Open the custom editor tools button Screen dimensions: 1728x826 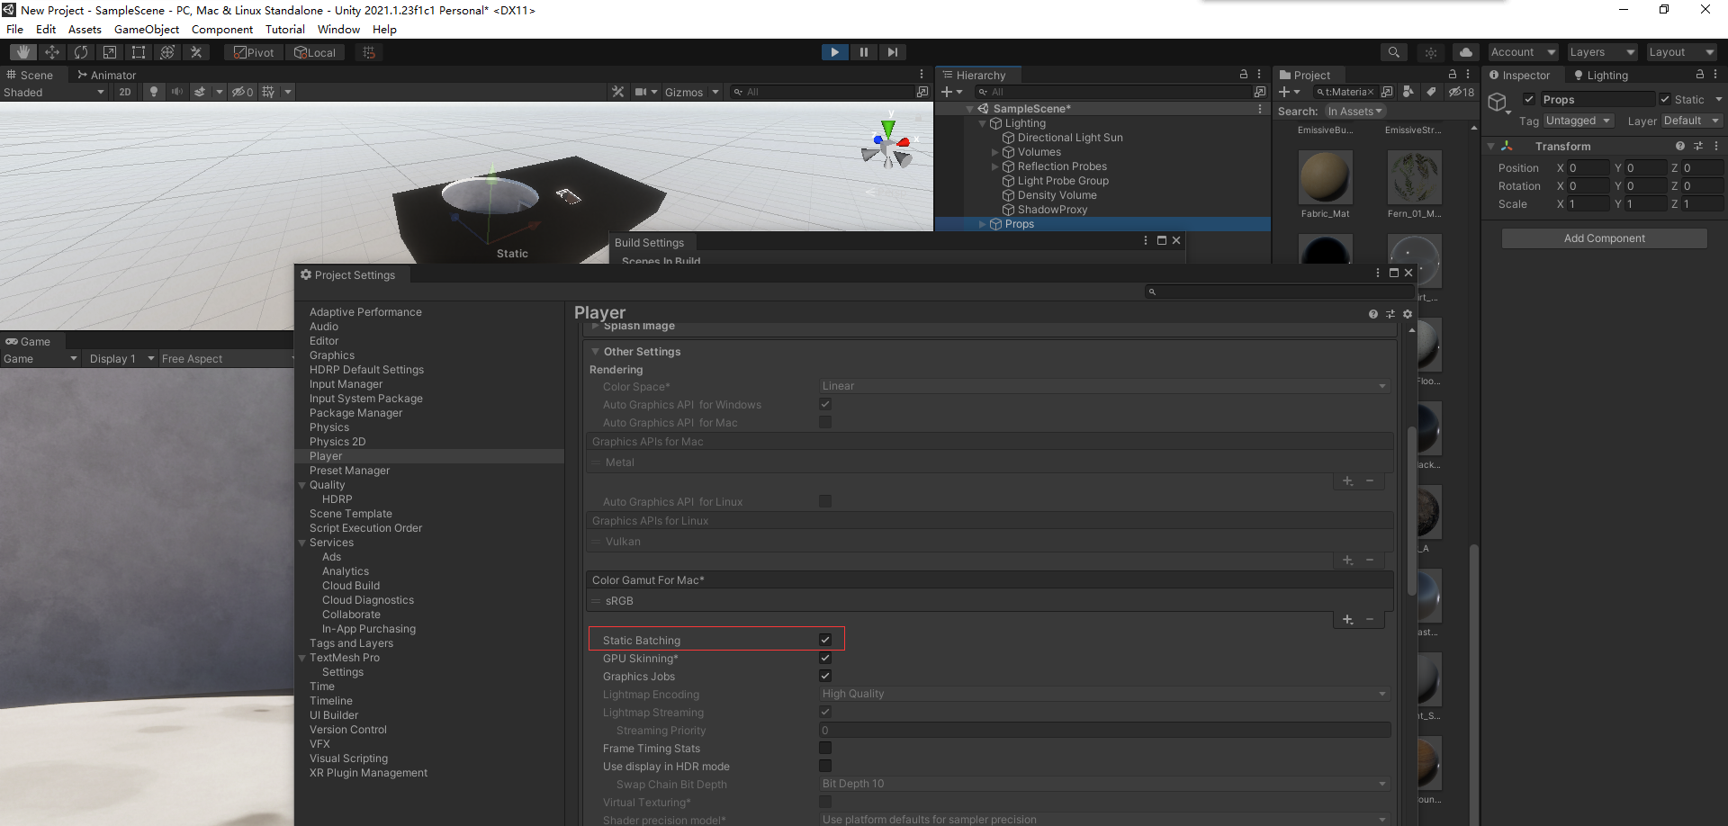(x=196, y=52)
